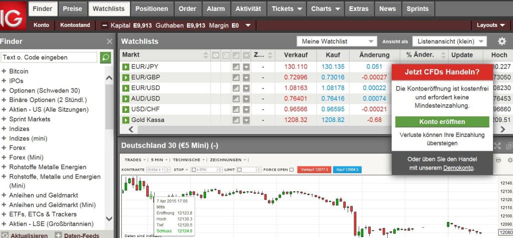This screenshot has height=238, width=513.
Task: Open the chart icon for EUR/GBP
Action: click(x=236, y=77)
